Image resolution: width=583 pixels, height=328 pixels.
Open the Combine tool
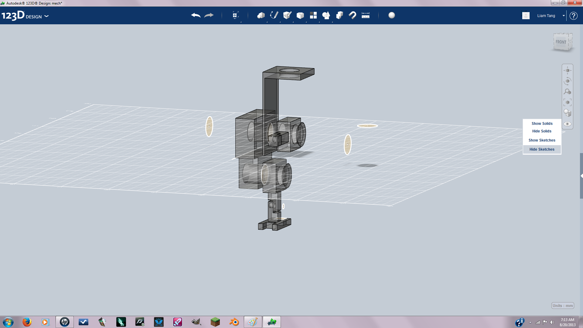339,15
